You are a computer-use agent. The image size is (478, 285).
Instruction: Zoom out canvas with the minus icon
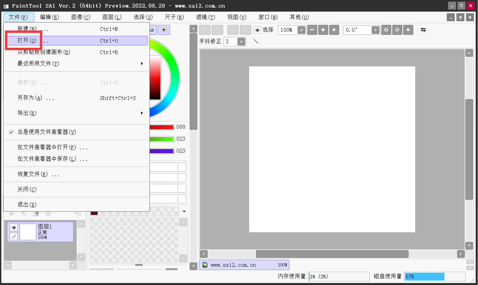[x=312, y=30]
